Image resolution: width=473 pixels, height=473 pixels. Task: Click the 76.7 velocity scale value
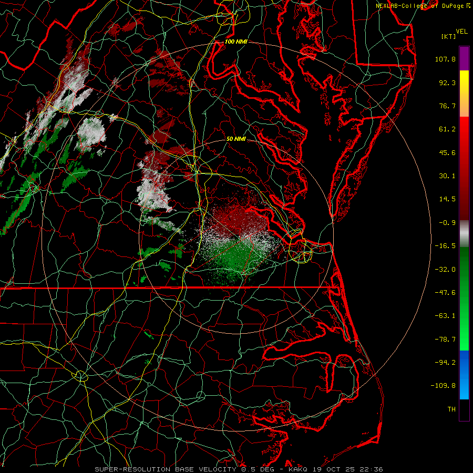(447, 106)
